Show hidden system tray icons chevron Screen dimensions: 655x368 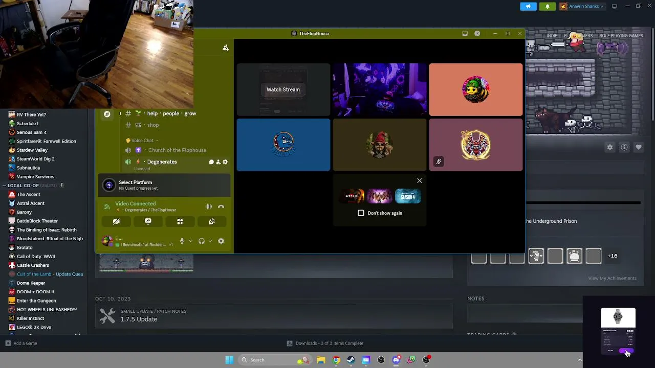(x=580, y=360)
